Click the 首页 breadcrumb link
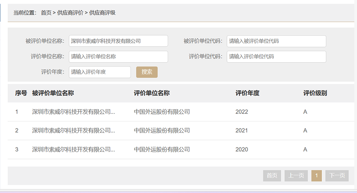357x193 pixels. 46,13
